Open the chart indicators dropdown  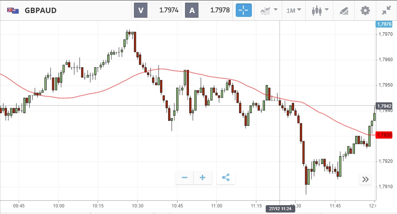pyautogui.click(x=269, y=10)
